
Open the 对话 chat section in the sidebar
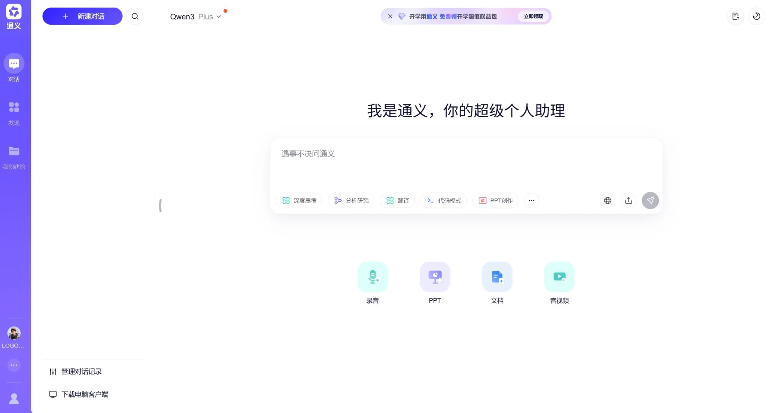coord(14,68)
